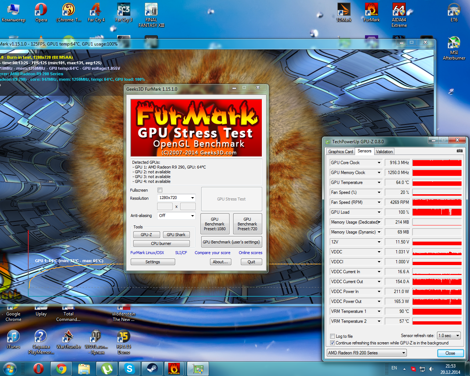Open FurMark Settings

(153, 262)
